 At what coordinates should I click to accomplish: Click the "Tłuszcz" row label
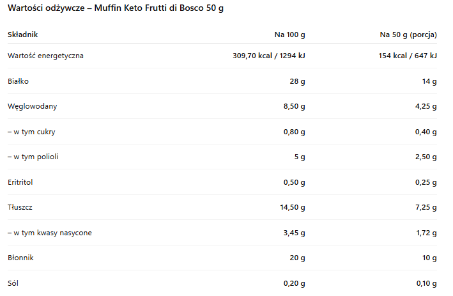click(20, 207)
